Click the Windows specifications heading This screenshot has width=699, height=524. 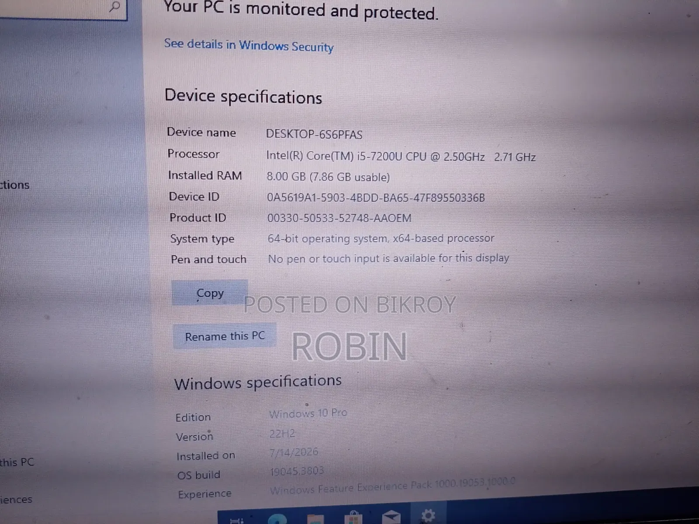[258, 382]
